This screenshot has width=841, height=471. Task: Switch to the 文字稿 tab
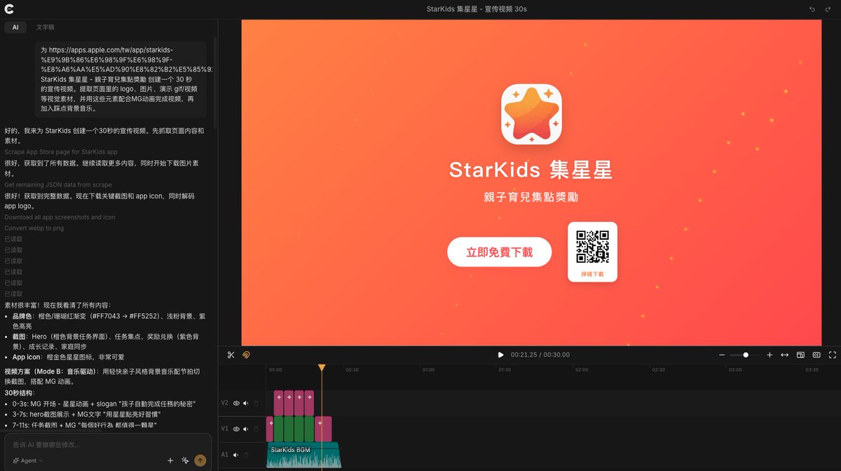click(x=46, y=27)
